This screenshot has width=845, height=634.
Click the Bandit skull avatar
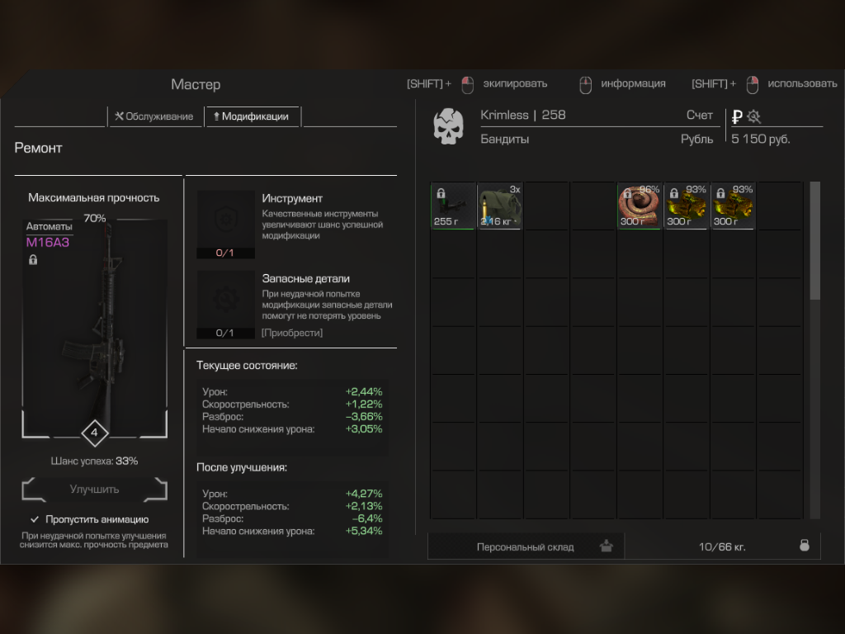click(448, 126)
